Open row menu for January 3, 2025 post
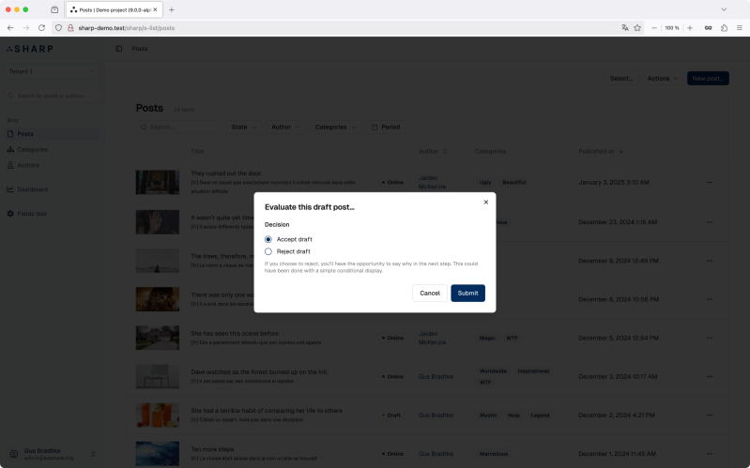This screenshot has width=750, height=468. tap(710, 182)
